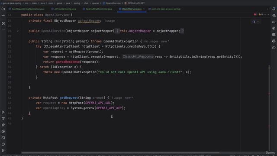Open the Notifications bell icon
The width and height of the screenshot is (277, 156).
[x=274, y=9]
